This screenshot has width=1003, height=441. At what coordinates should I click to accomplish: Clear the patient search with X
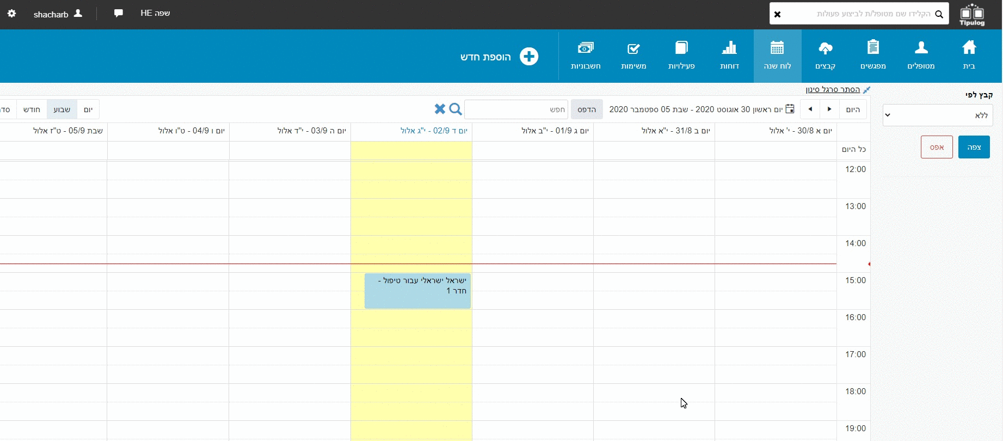778,14
